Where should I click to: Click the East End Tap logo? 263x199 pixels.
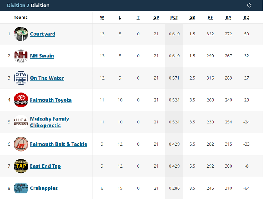(21, 166)
